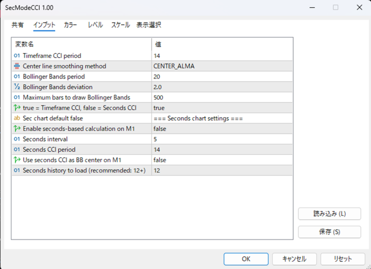
Task: Click the リセット button
Action: point(343,259)
